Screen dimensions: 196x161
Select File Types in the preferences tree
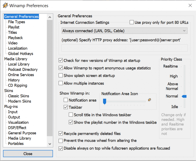click(17, 22)
